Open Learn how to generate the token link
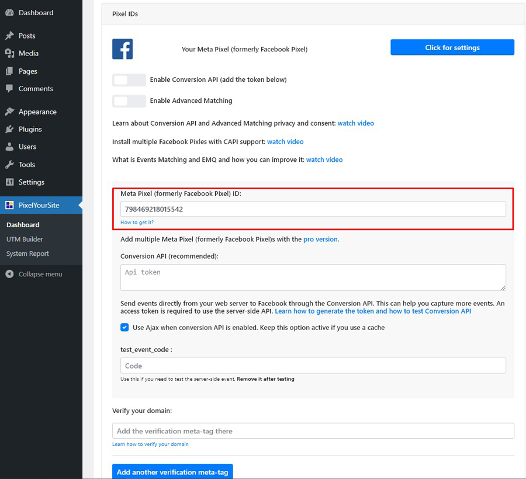The width and height of the screenshot is (526, 479). 373,311
